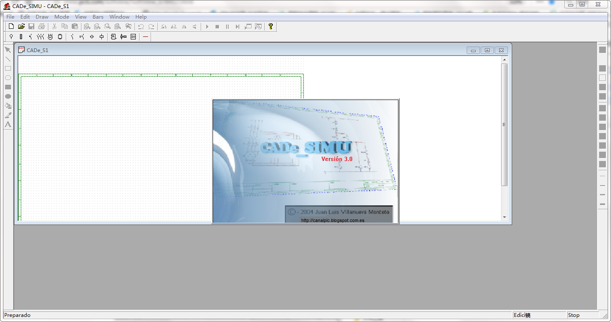Dismiss the CADe_SIMU Versión 3.0 splash image

tap(305, 161)
